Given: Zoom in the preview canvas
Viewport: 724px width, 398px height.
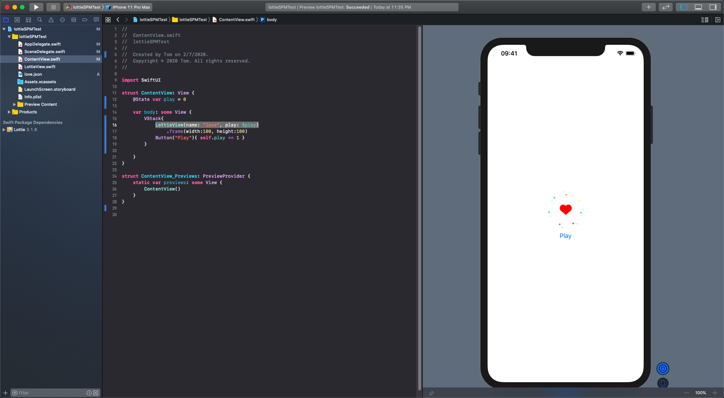Looking at the screenshot, I should [x=715, y=393].
